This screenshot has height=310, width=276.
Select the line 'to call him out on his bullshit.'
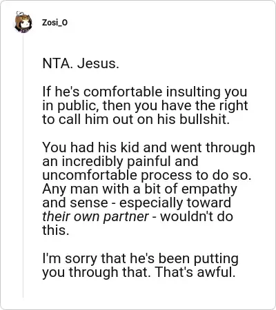click(x=136, y=119)
